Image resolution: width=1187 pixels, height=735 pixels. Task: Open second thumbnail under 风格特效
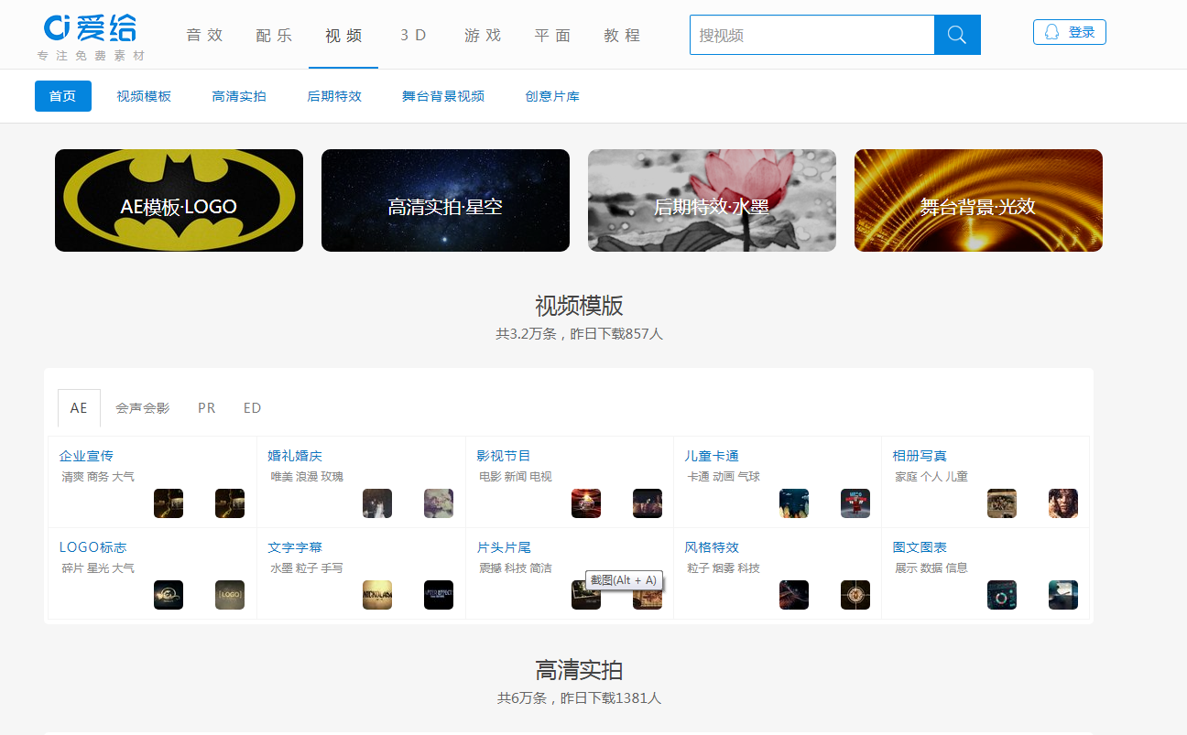click(855, 595)
